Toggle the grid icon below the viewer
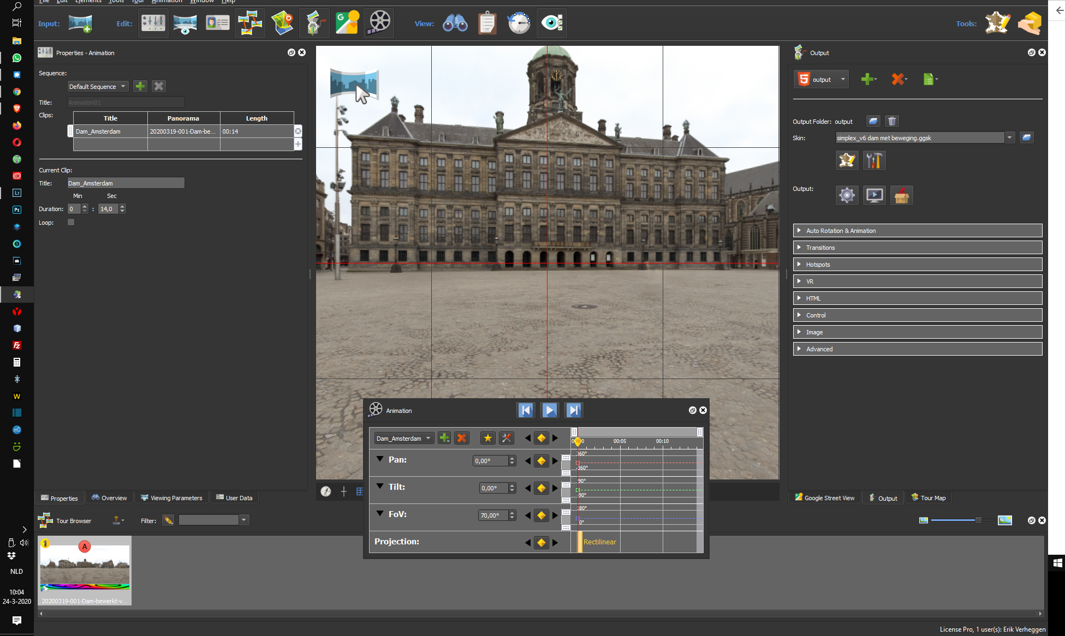The height and width of the screenshot is (636, 1065). 360,491
